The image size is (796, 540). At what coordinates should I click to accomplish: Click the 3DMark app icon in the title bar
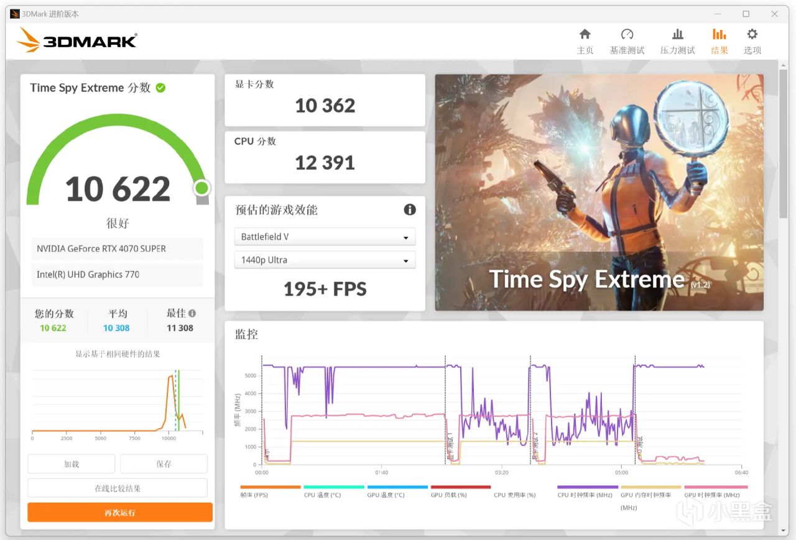pyautogui.click(x=15, y=14)
